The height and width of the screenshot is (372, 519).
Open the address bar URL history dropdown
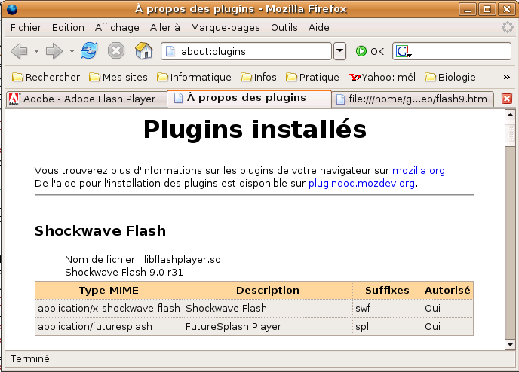point(339,51)
